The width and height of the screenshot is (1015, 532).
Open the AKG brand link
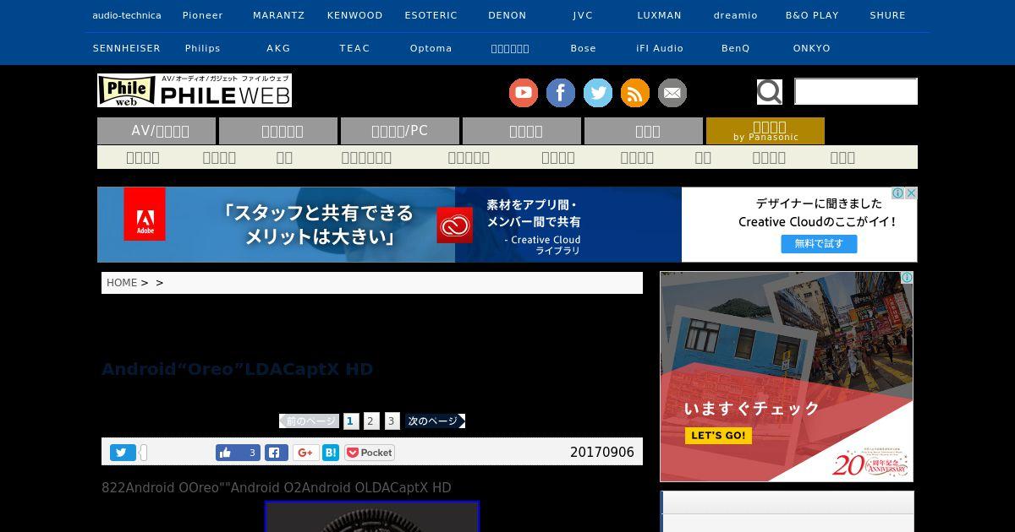point(278,48)
